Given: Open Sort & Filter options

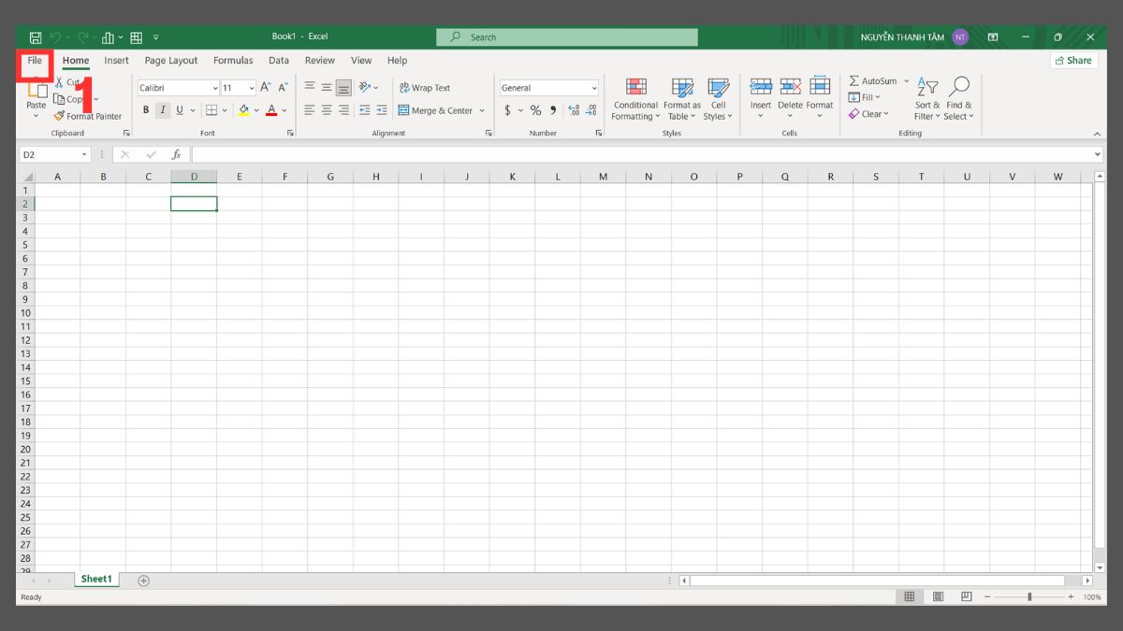Looking at the screenshot, I should 926,98.
